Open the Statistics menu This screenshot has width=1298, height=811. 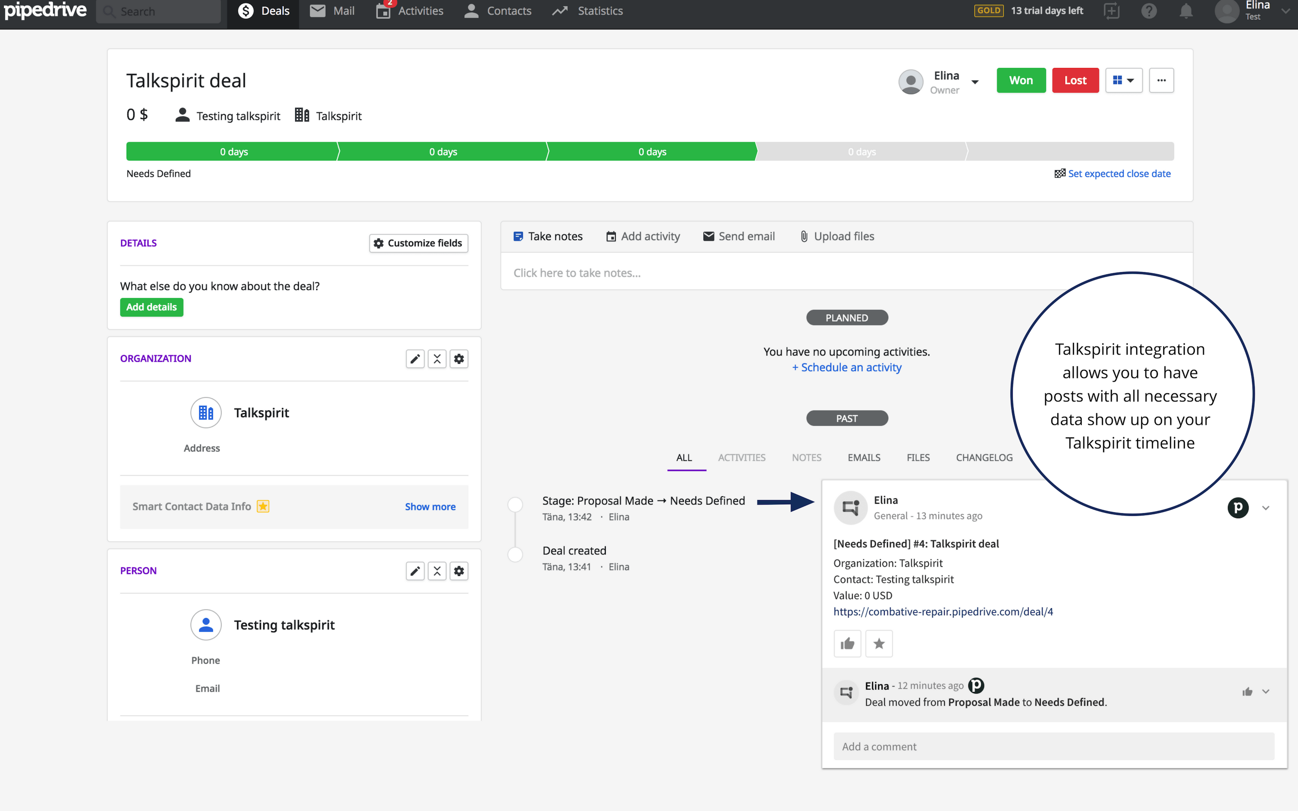pos(588,11)
